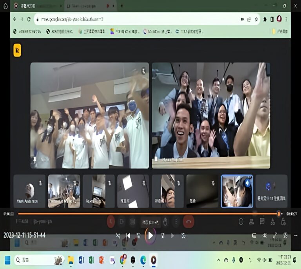Toggle the camera in the meet toolbar
The width and height of the screenshot is (301, 269).
[x=121, y=222]
